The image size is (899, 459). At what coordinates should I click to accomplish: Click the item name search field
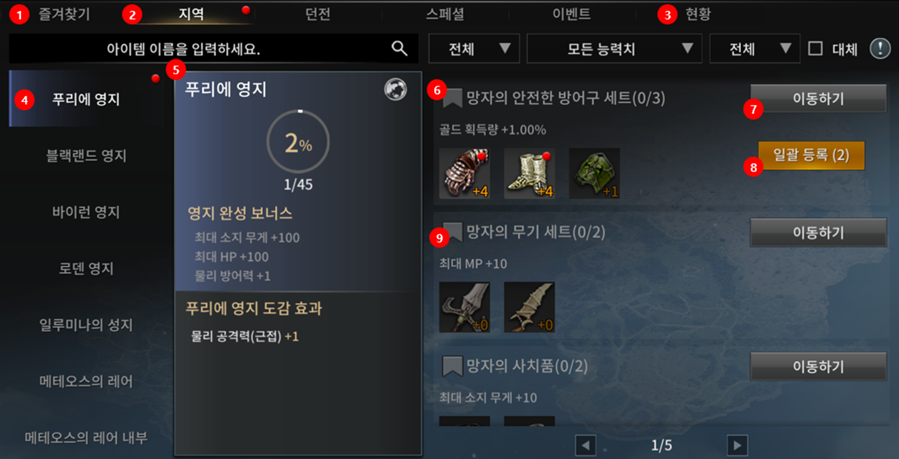(214, 49)
